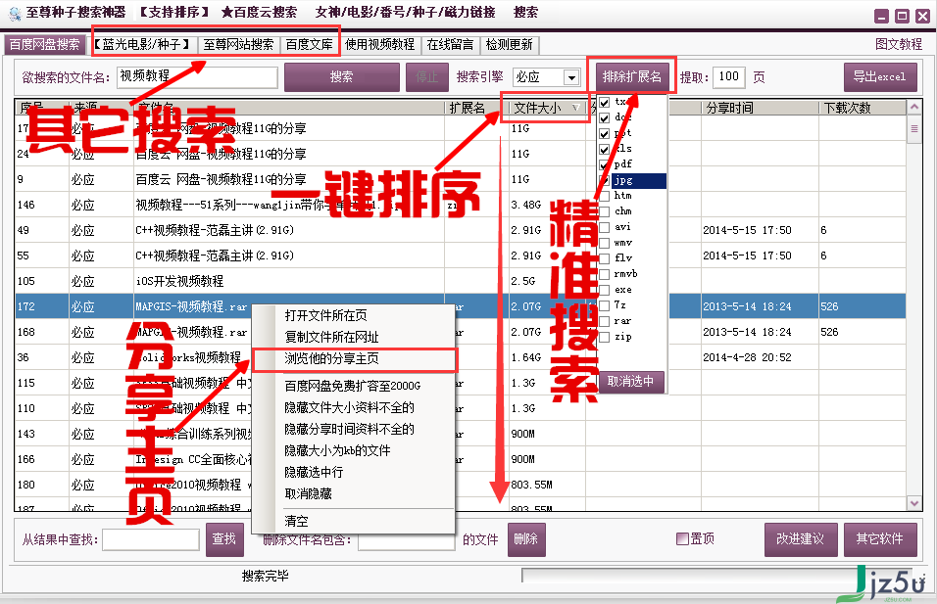This screenshot has width=937, height=604.
Task: Open the 【蓝光电影/种子】 tab
Action: [x=143, y=45]
